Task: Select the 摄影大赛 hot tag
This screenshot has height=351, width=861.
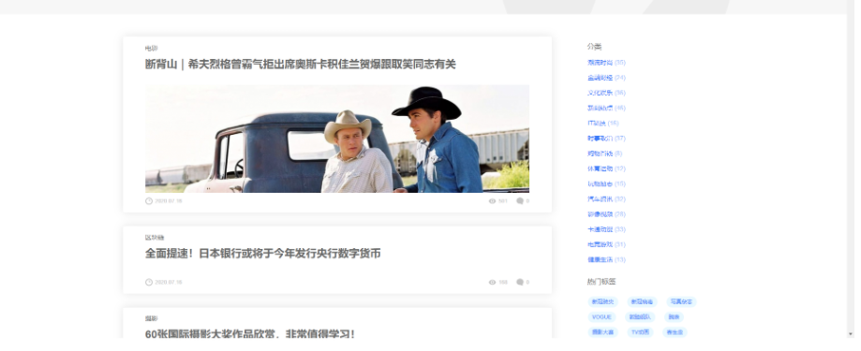Action: pyautogui.click(x=602, y=332)
